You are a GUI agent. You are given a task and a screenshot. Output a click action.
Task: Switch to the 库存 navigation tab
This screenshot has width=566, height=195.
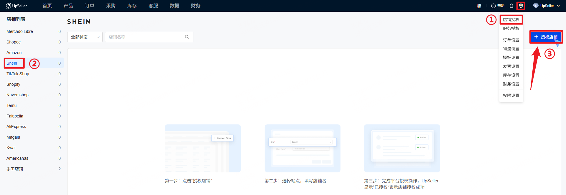coord(132,6)
